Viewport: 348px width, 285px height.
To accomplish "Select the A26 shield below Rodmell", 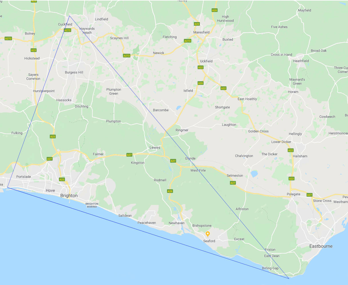I will tap(170, 191).
